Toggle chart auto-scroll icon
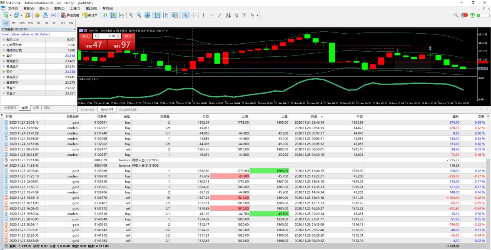491x250 pixels. coord(157,15)
